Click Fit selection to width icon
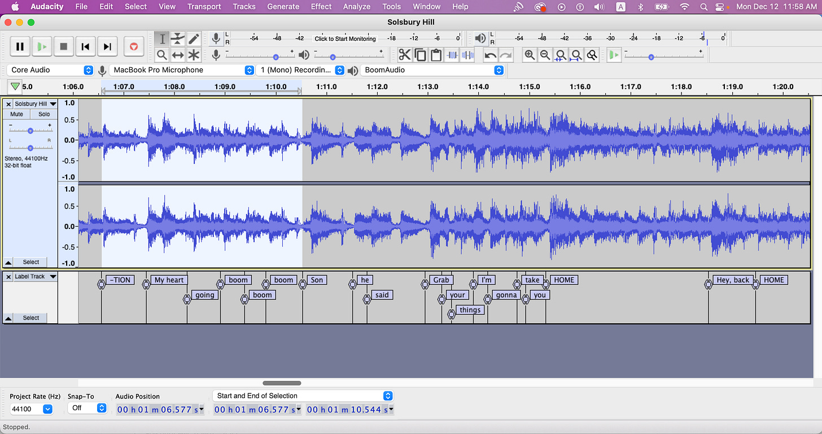This screenshot has width=822, height=434. point(561,55)
